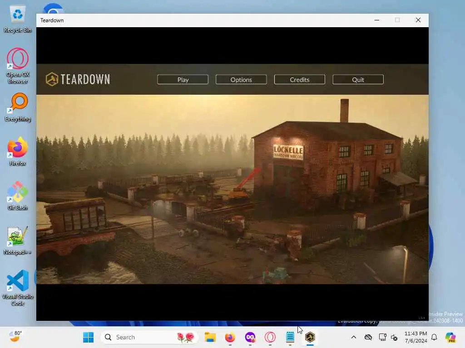Start the game with the Play button
465x348 pixels.
pyautogui.click(x=183, y=80)
